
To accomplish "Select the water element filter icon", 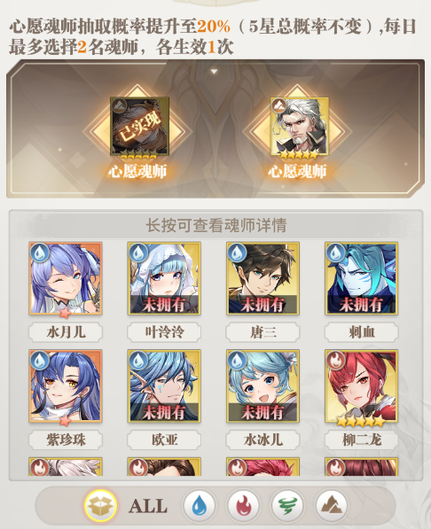I will click(x=199, y=505).
